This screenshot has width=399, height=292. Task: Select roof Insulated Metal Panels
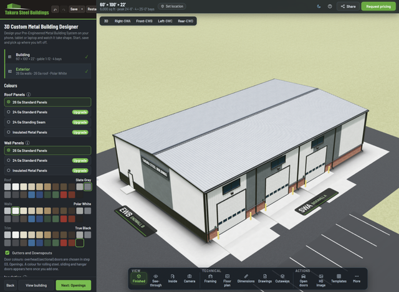(x=47, y=133)
